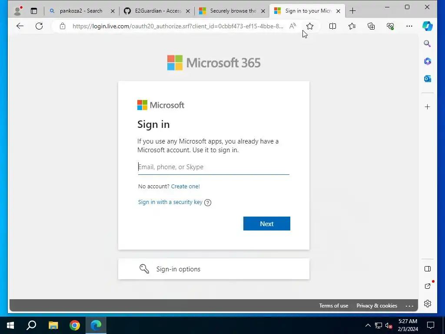
Task: Click the address bar URL
Action: [178, 26]
